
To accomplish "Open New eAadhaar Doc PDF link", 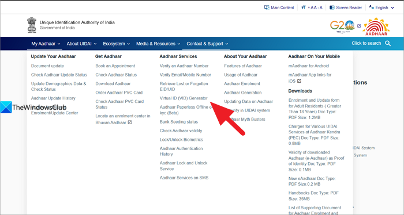I will pyautogui.click(x=312, y=181).
